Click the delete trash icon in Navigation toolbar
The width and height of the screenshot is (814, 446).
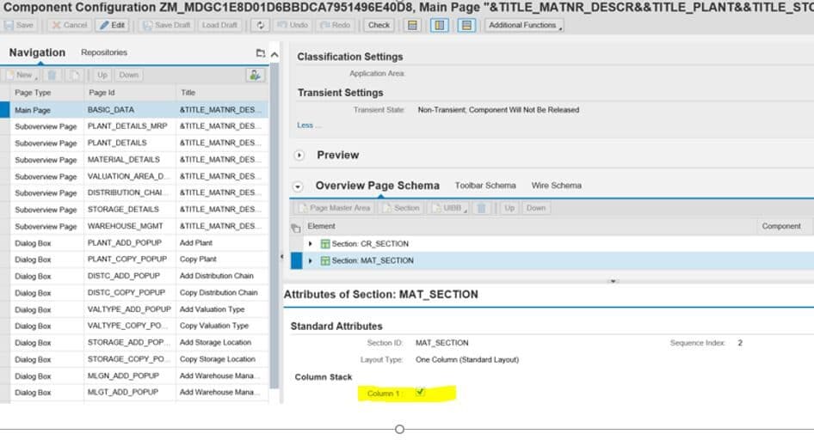click(52, 75)
